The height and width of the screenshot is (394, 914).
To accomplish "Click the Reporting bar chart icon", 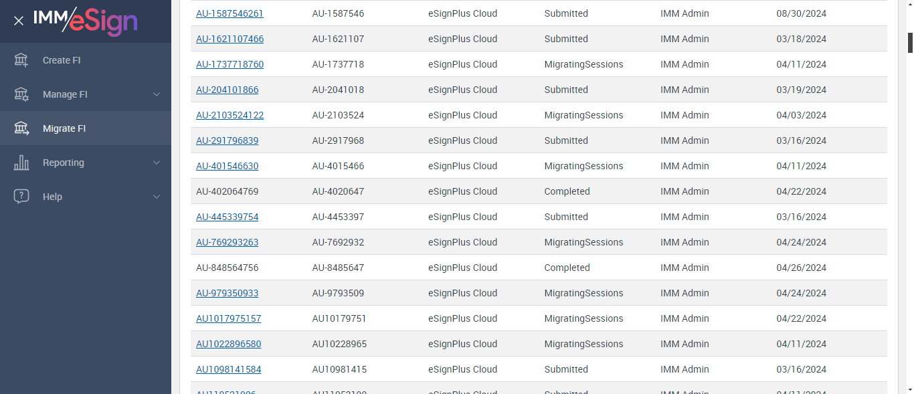I will (21, 163).
